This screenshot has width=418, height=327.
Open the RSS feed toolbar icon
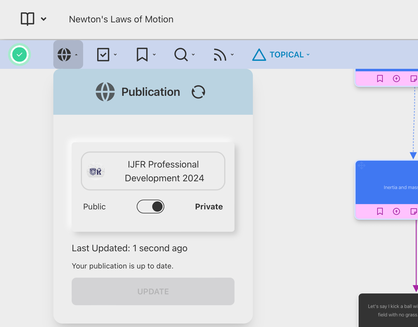tap(220, 54)
